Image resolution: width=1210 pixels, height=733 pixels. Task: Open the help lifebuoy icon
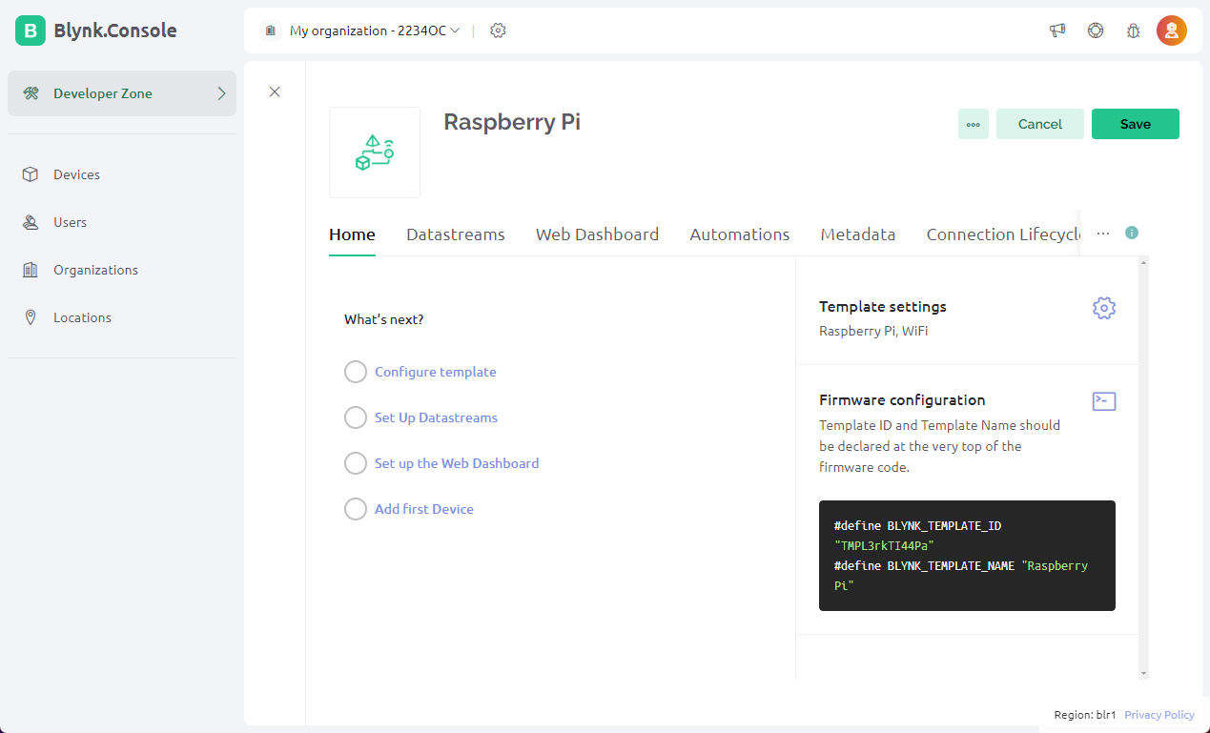click(x=1096, y=31)
